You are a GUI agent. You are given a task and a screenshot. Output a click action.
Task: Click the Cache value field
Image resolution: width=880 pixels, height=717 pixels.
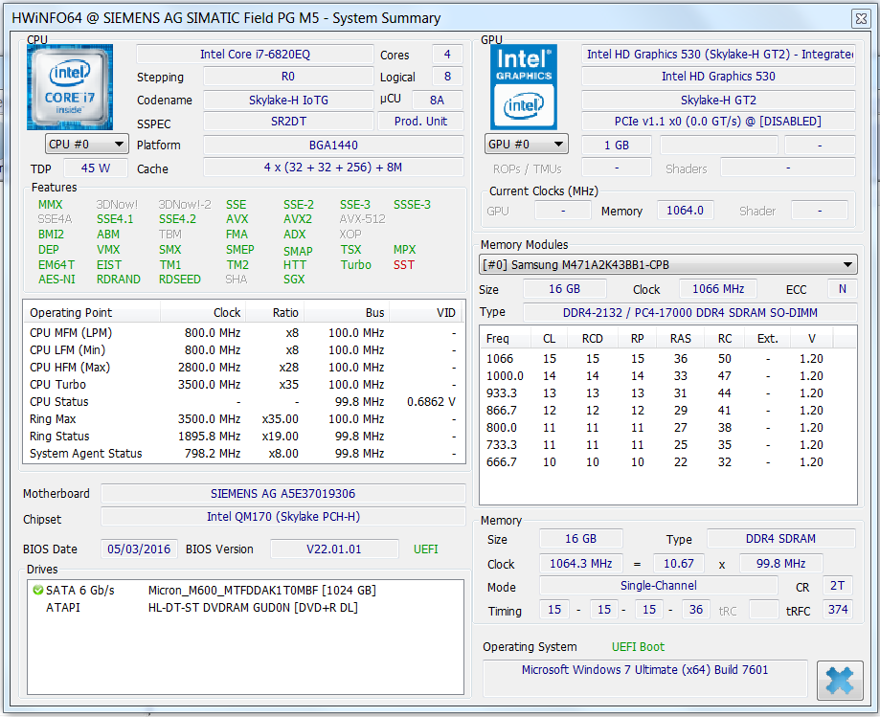[333, 168]
